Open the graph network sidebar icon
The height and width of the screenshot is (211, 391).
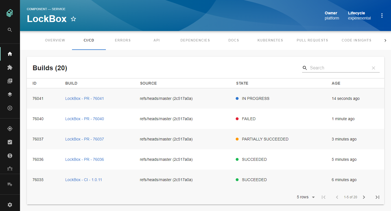[x=10, y=169]
